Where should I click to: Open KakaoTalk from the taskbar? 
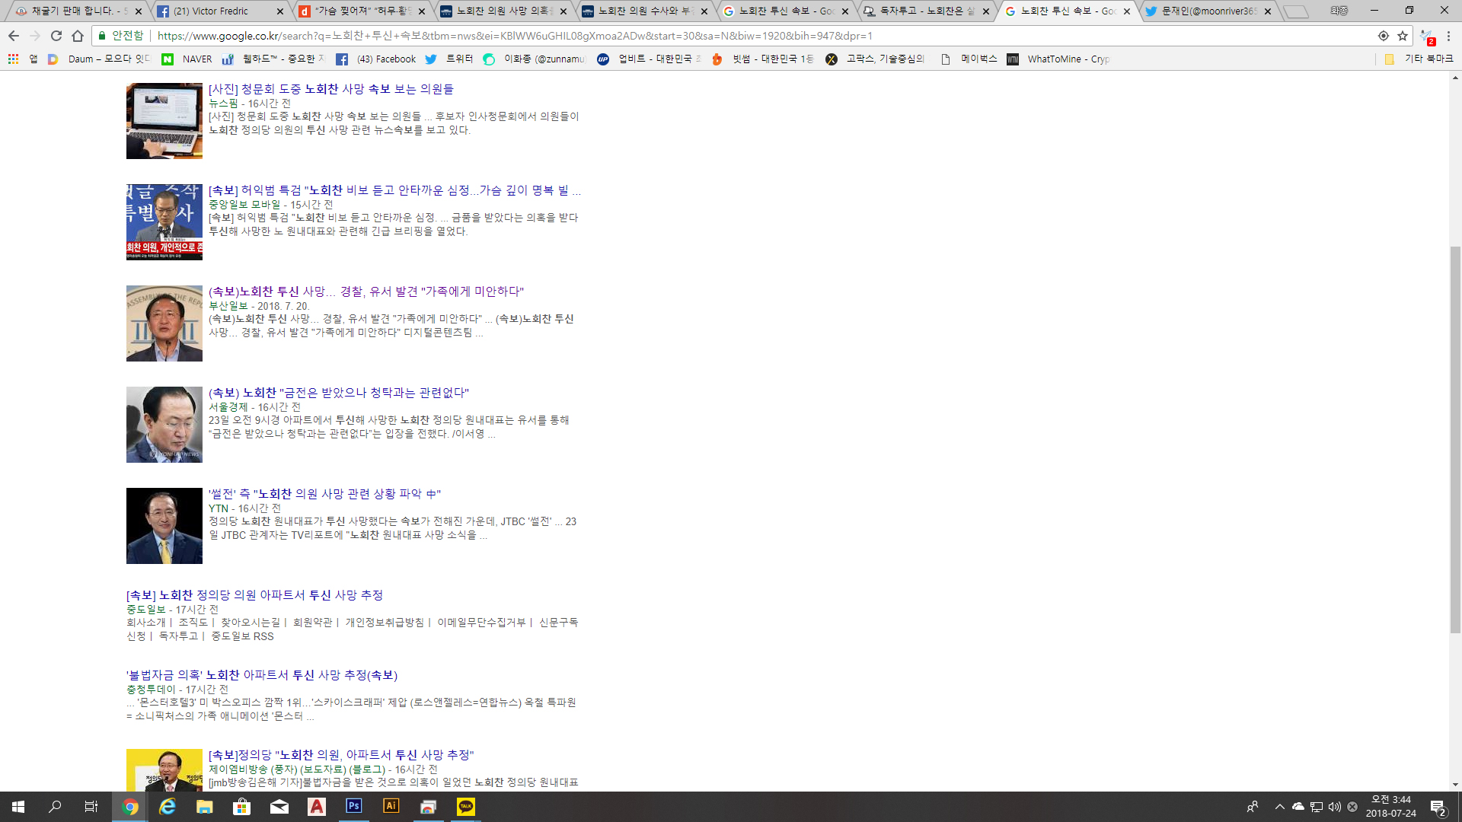(x=466, y=806)
